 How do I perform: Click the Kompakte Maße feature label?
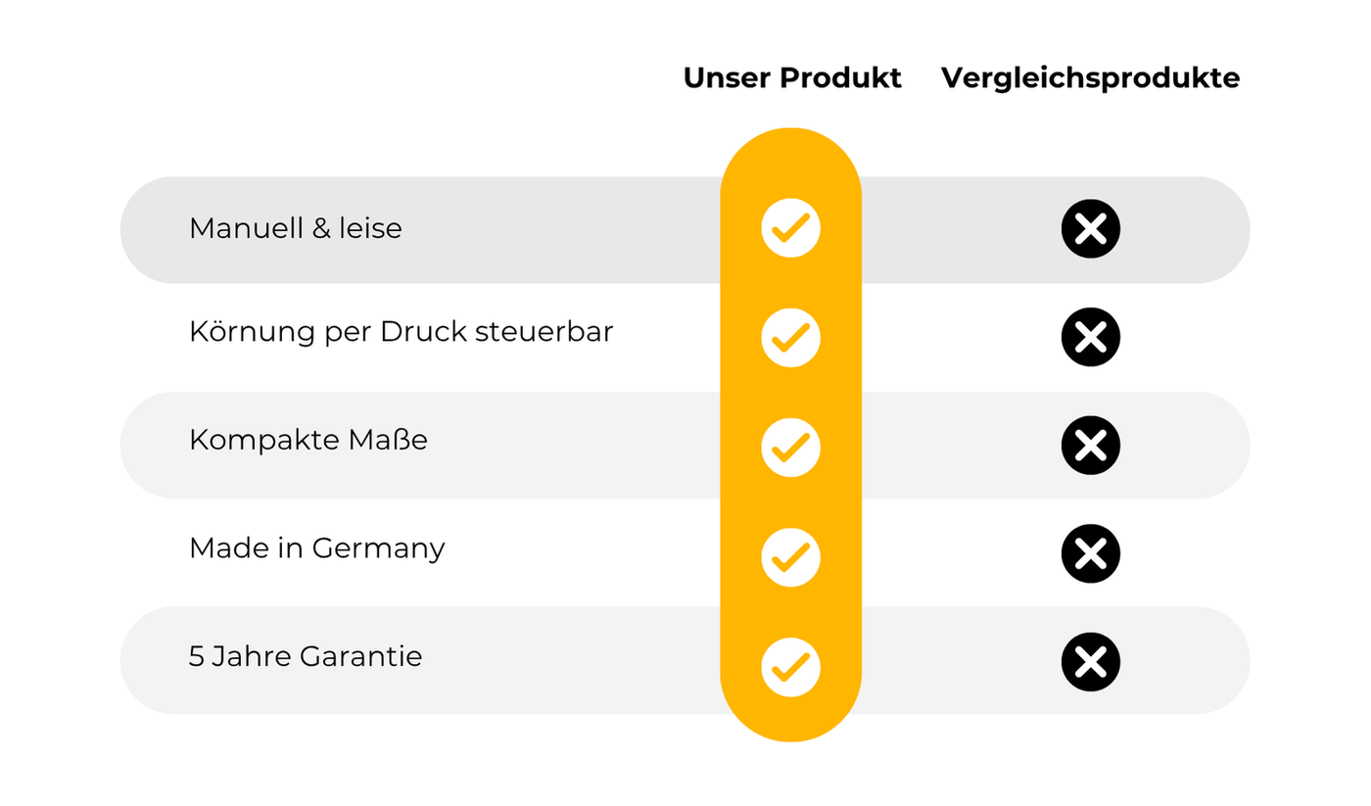coord(307,441)
